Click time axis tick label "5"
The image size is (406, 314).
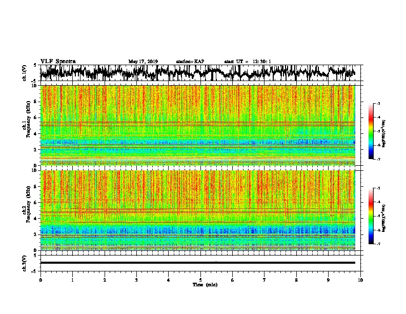tap(200, 280)
